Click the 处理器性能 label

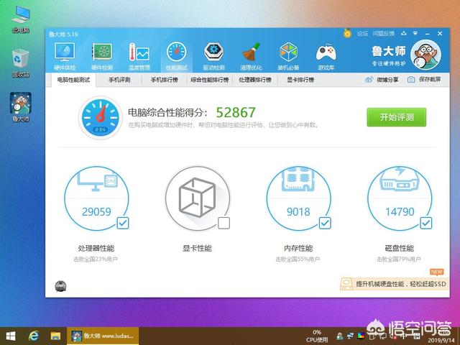(x=96, y=248)
